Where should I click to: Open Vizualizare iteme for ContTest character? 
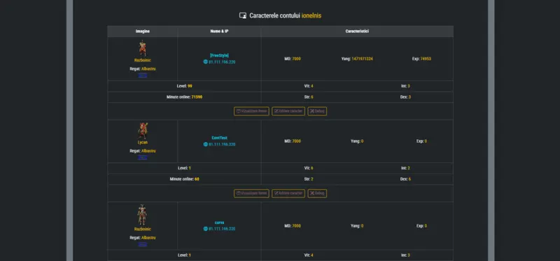tap(251, 193)
